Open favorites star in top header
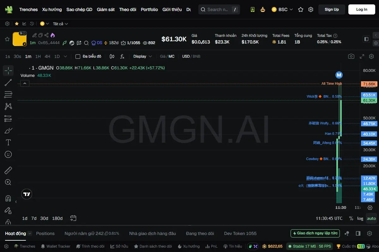 coord(301,9)
